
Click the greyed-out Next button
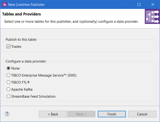pos(81,114)
